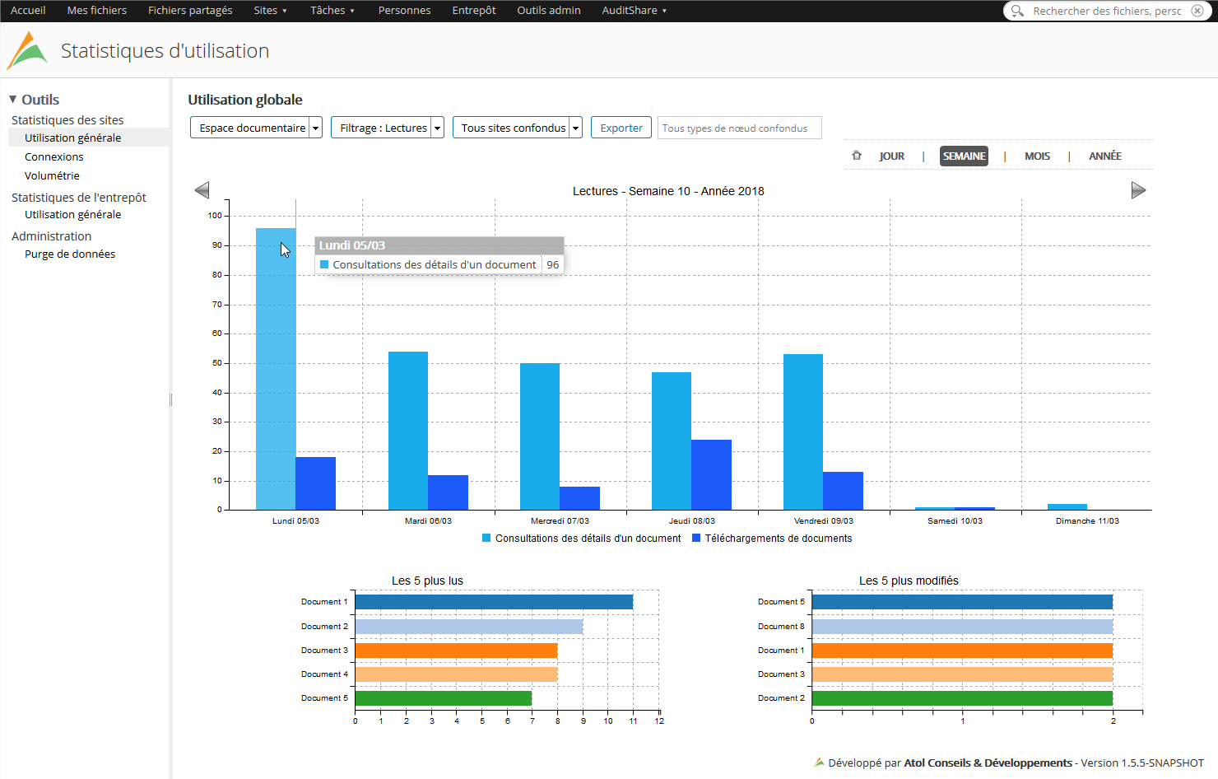1218x779 pixels.
Task: Toggle Téléchargements de documents legend swatch
Action: click(x=696, y=538)
